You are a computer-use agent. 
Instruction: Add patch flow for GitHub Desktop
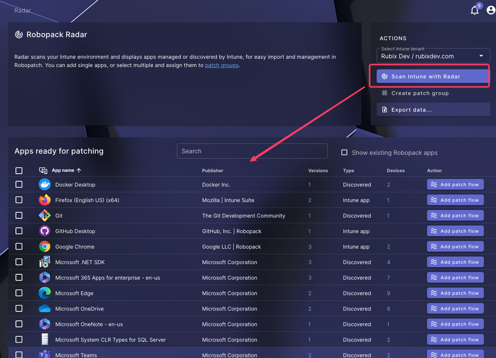(455, 231)
